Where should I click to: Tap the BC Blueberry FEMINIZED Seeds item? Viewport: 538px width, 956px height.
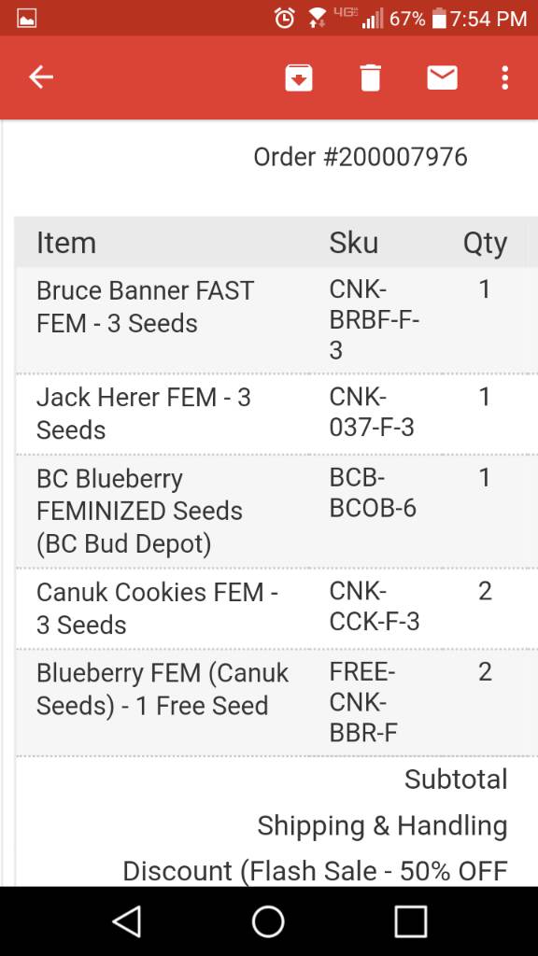point(139,511)
